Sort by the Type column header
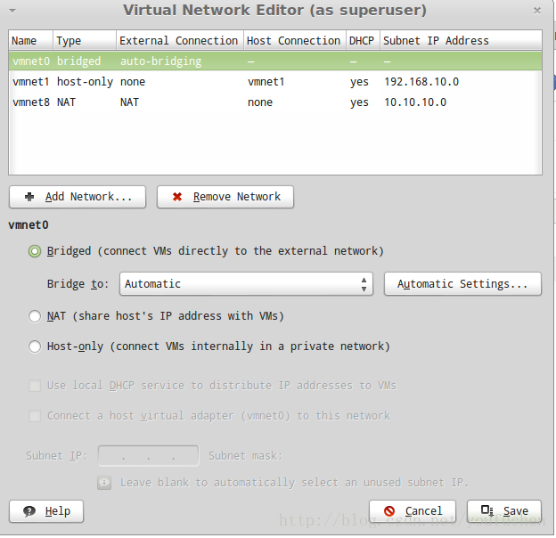Viewport: 556px width, 538px height. 85,40
